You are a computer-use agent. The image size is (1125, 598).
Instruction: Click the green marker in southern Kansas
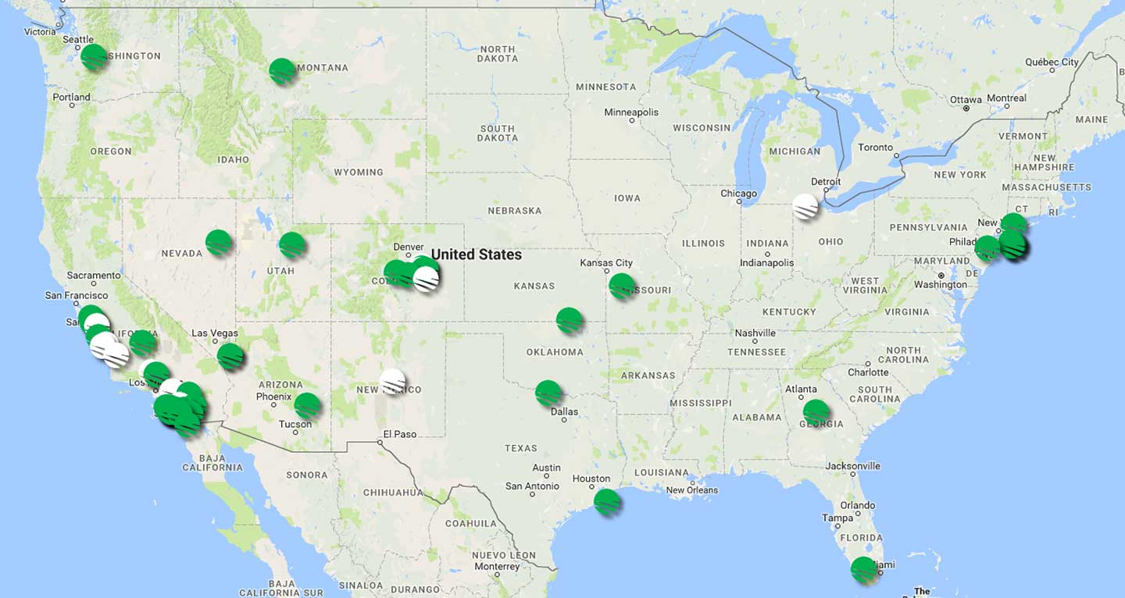(569, 320)
